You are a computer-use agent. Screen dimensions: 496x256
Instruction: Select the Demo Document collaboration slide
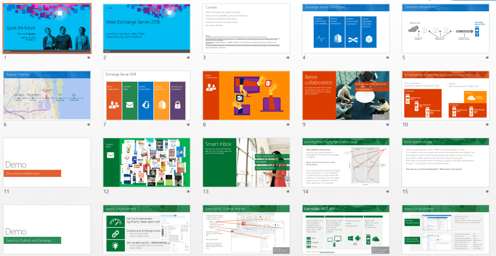47,162
